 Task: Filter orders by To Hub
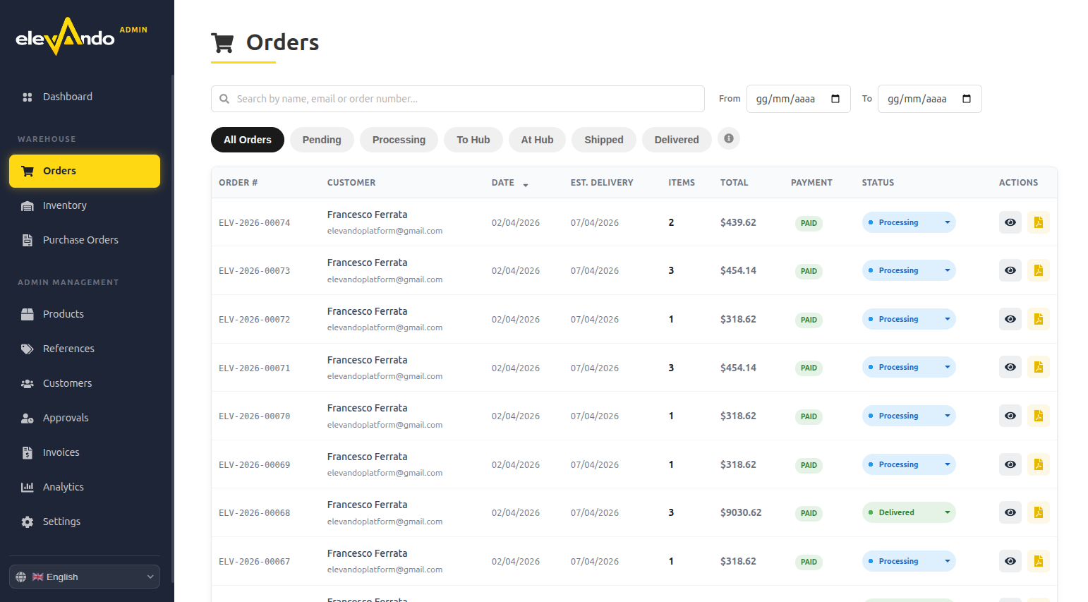[x=473, y=140]
